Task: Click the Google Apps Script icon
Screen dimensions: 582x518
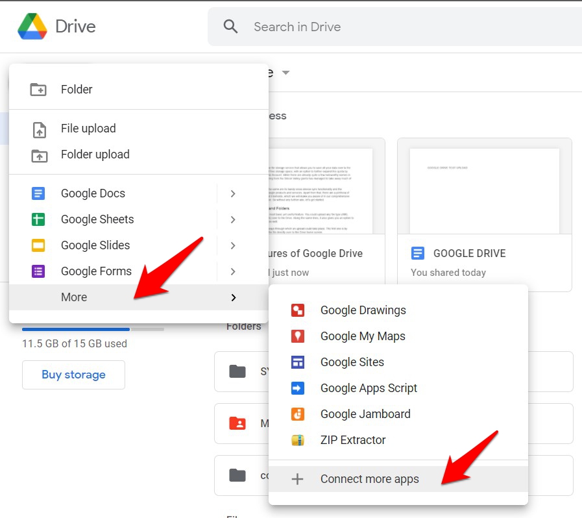Action: 298,388
